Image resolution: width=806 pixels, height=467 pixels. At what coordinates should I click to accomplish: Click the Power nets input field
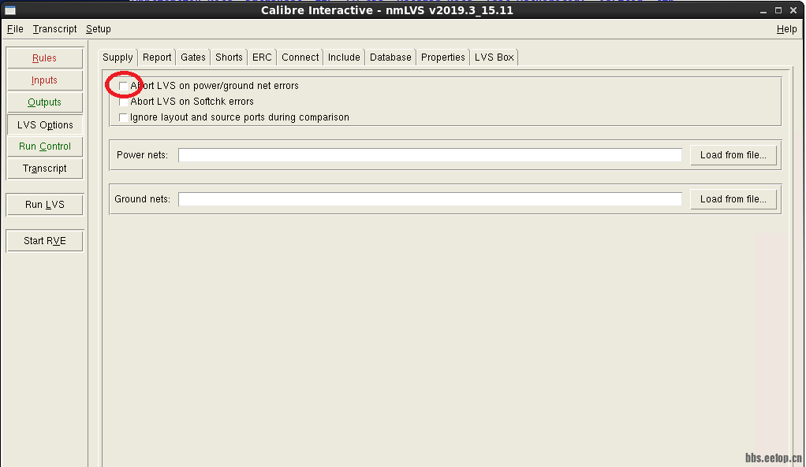[x=431, y=155]
